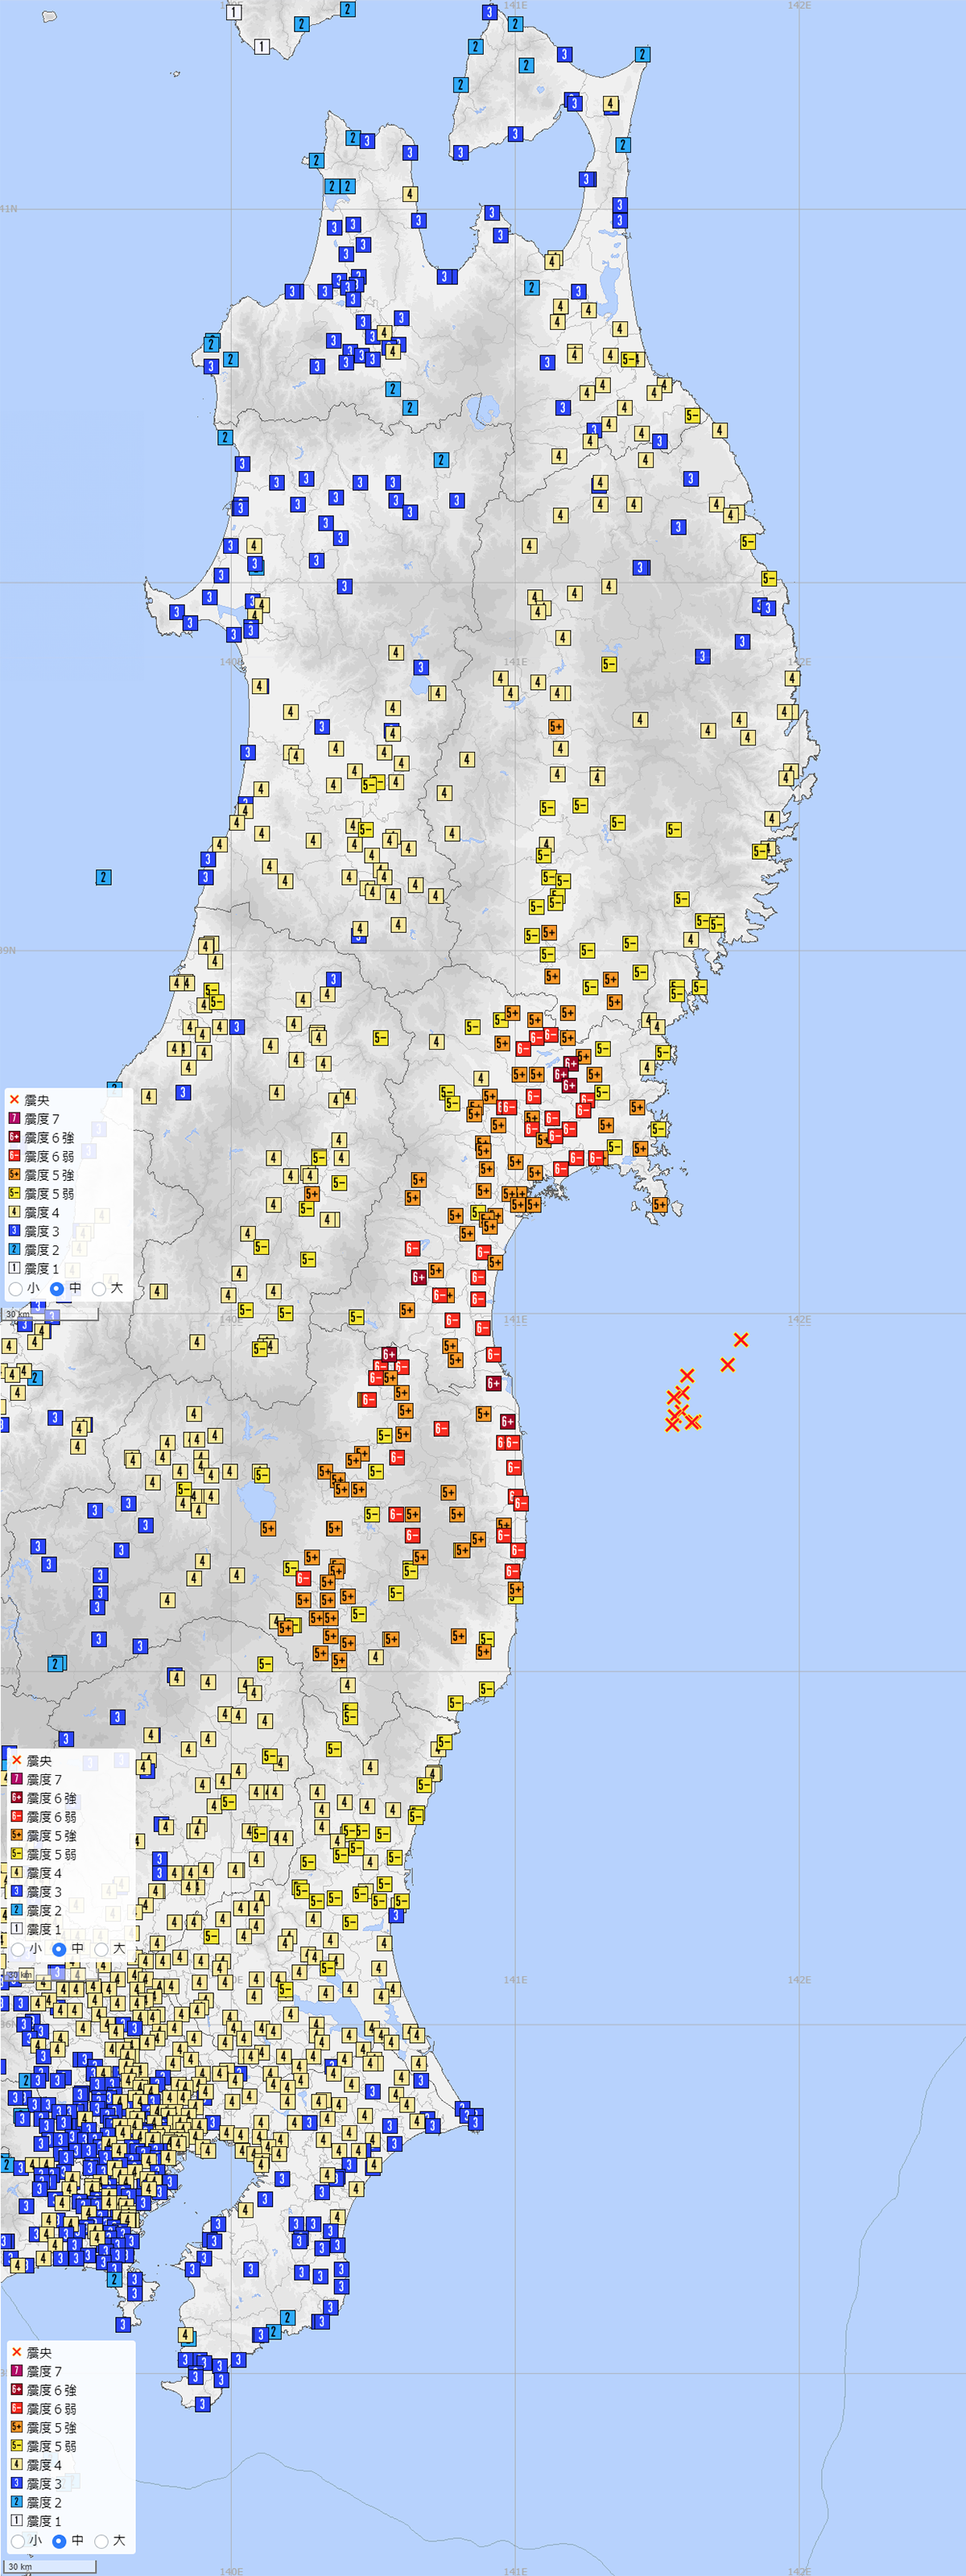The width and height of the screenshot is (966, 2576).
Task: Click the 30 km scale bar at the very bottom
Action: (50, 2566)
